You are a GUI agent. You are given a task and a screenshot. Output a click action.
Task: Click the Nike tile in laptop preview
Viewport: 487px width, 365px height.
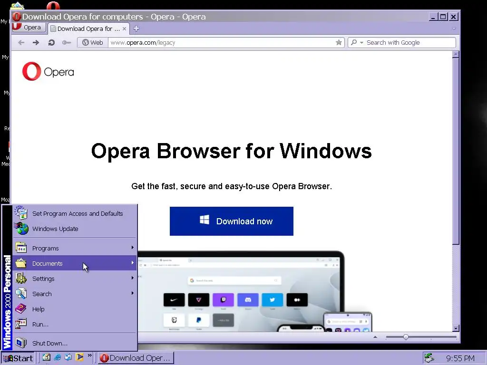click(x=174, y=300)
